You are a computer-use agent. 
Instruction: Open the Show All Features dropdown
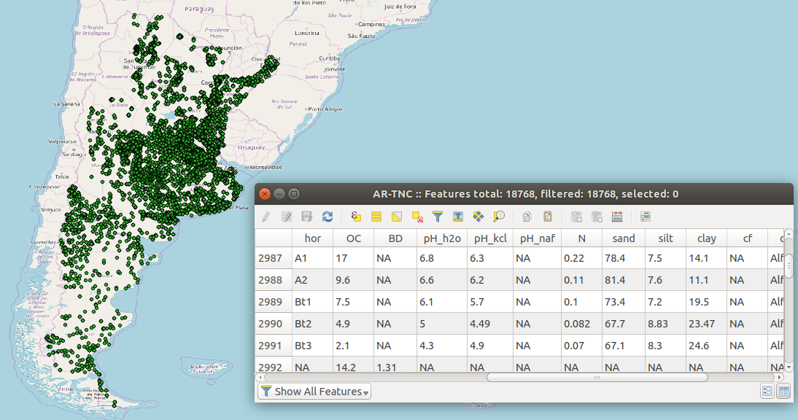click(x=314, y=392)
